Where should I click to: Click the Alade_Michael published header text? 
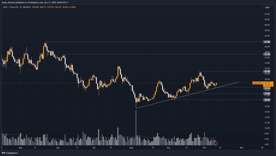[x=35, y=2]
